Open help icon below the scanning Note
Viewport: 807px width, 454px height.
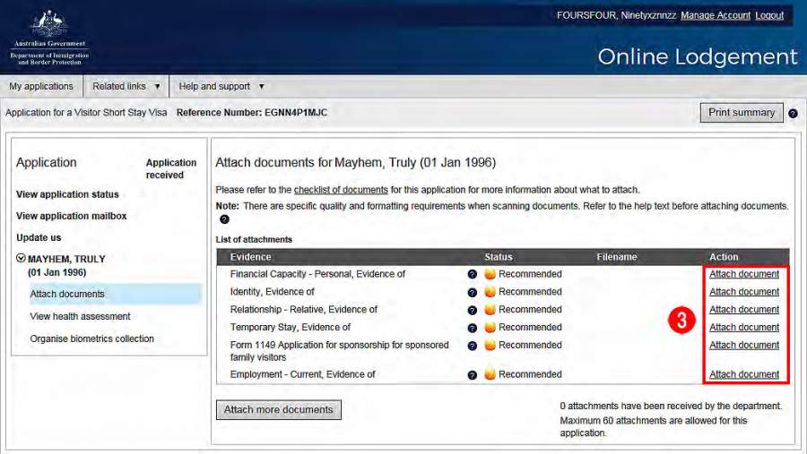coord(224,219)
